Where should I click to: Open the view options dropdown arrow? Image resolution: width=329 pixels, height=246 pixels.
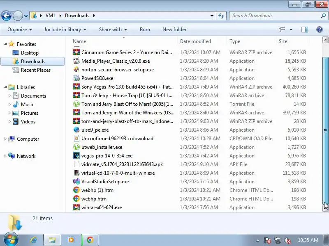pyautogui.click(x=291, y=30)
